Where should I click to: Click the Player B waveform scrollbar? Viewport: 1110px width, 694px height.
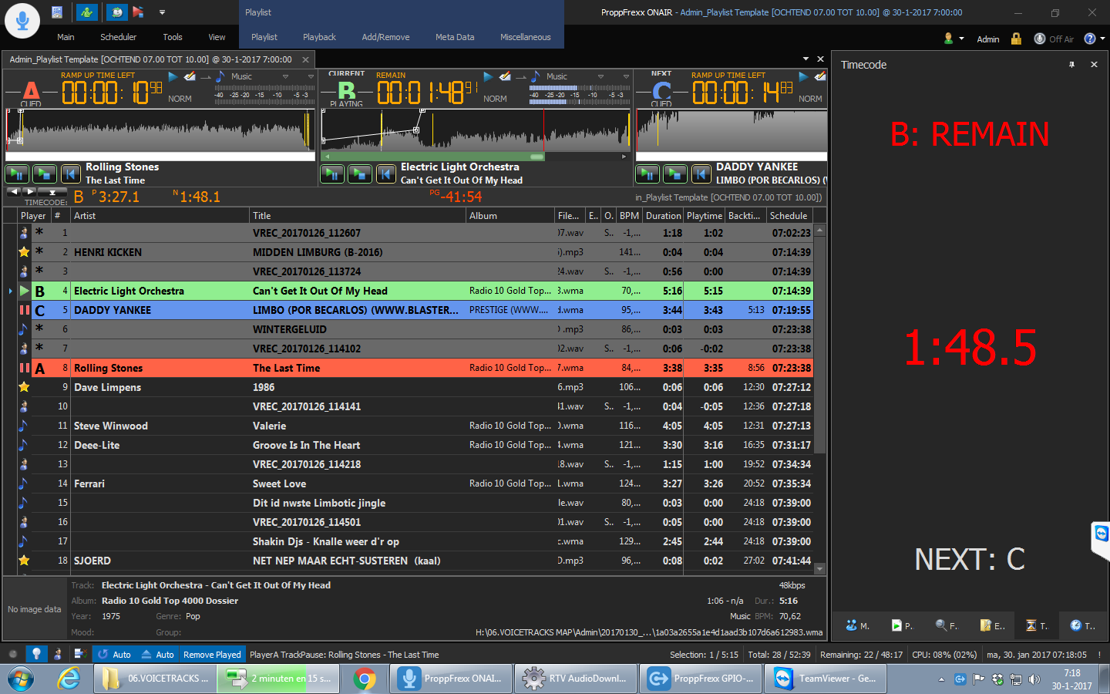475,157
